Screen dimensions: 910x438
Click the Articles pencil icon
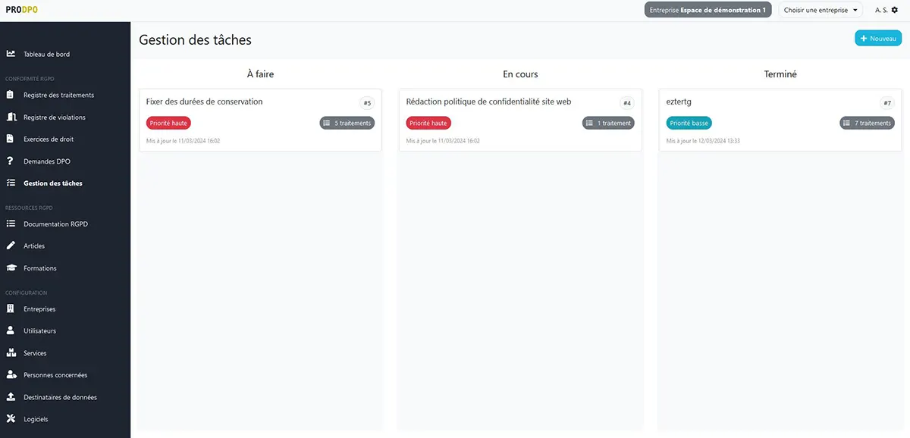pos(11,246)
